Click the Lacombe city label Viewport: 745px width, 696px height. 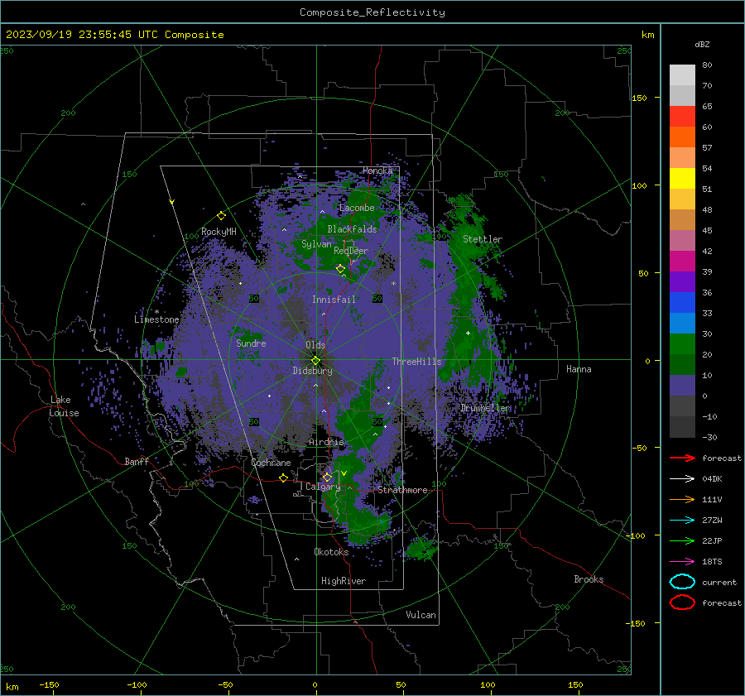tap(357, 208)
